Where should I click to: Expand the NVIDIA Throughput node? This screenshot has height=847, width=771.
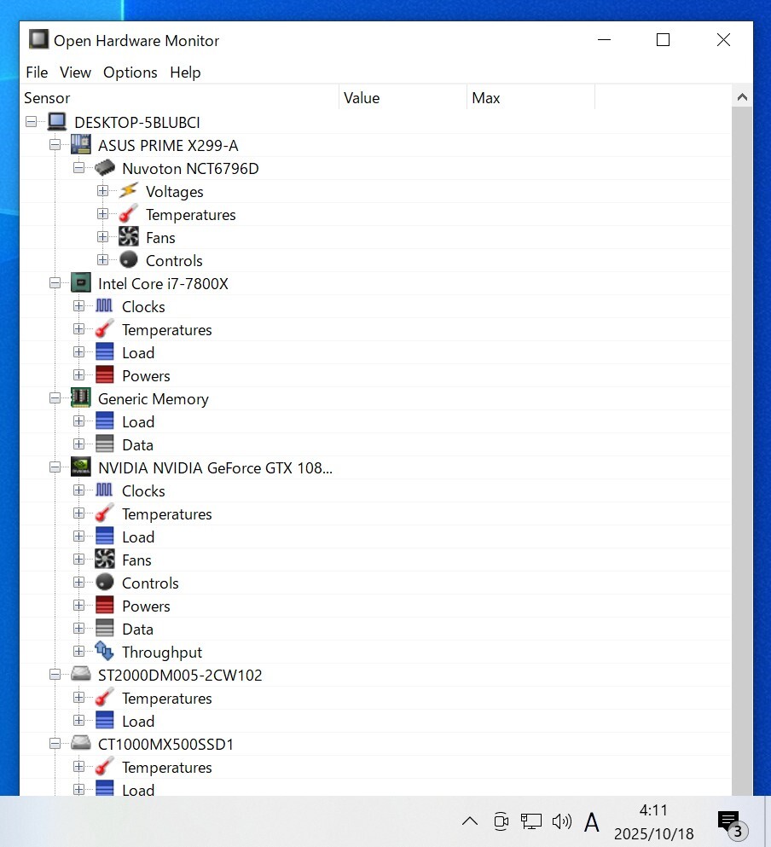(x=78, y=652)
